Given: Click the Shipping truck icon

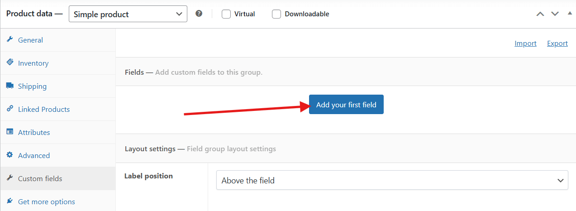Looking at the screenshot, I should click(x=10, y=86).
